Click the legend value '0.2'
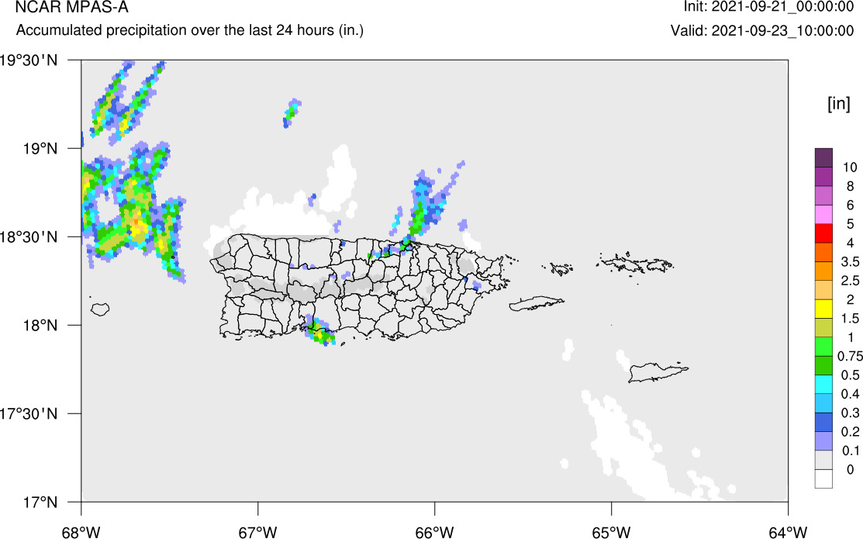 [x=851, y=432]
